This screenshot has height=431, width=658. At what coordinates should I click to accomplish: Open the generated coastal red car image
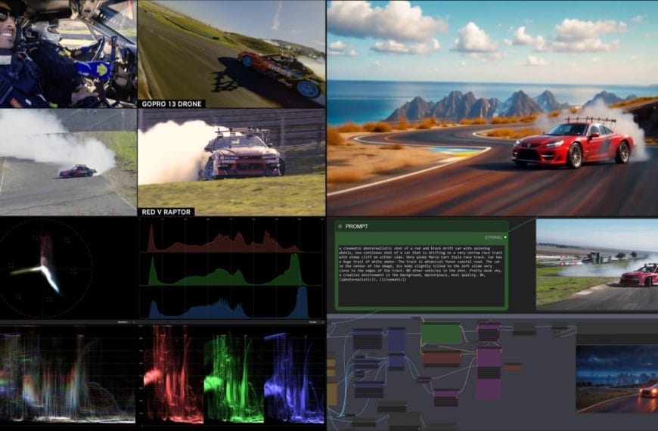(492, 108)
